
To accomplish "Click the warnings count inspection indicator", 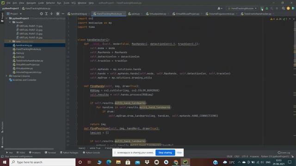I will pos(272,19).
